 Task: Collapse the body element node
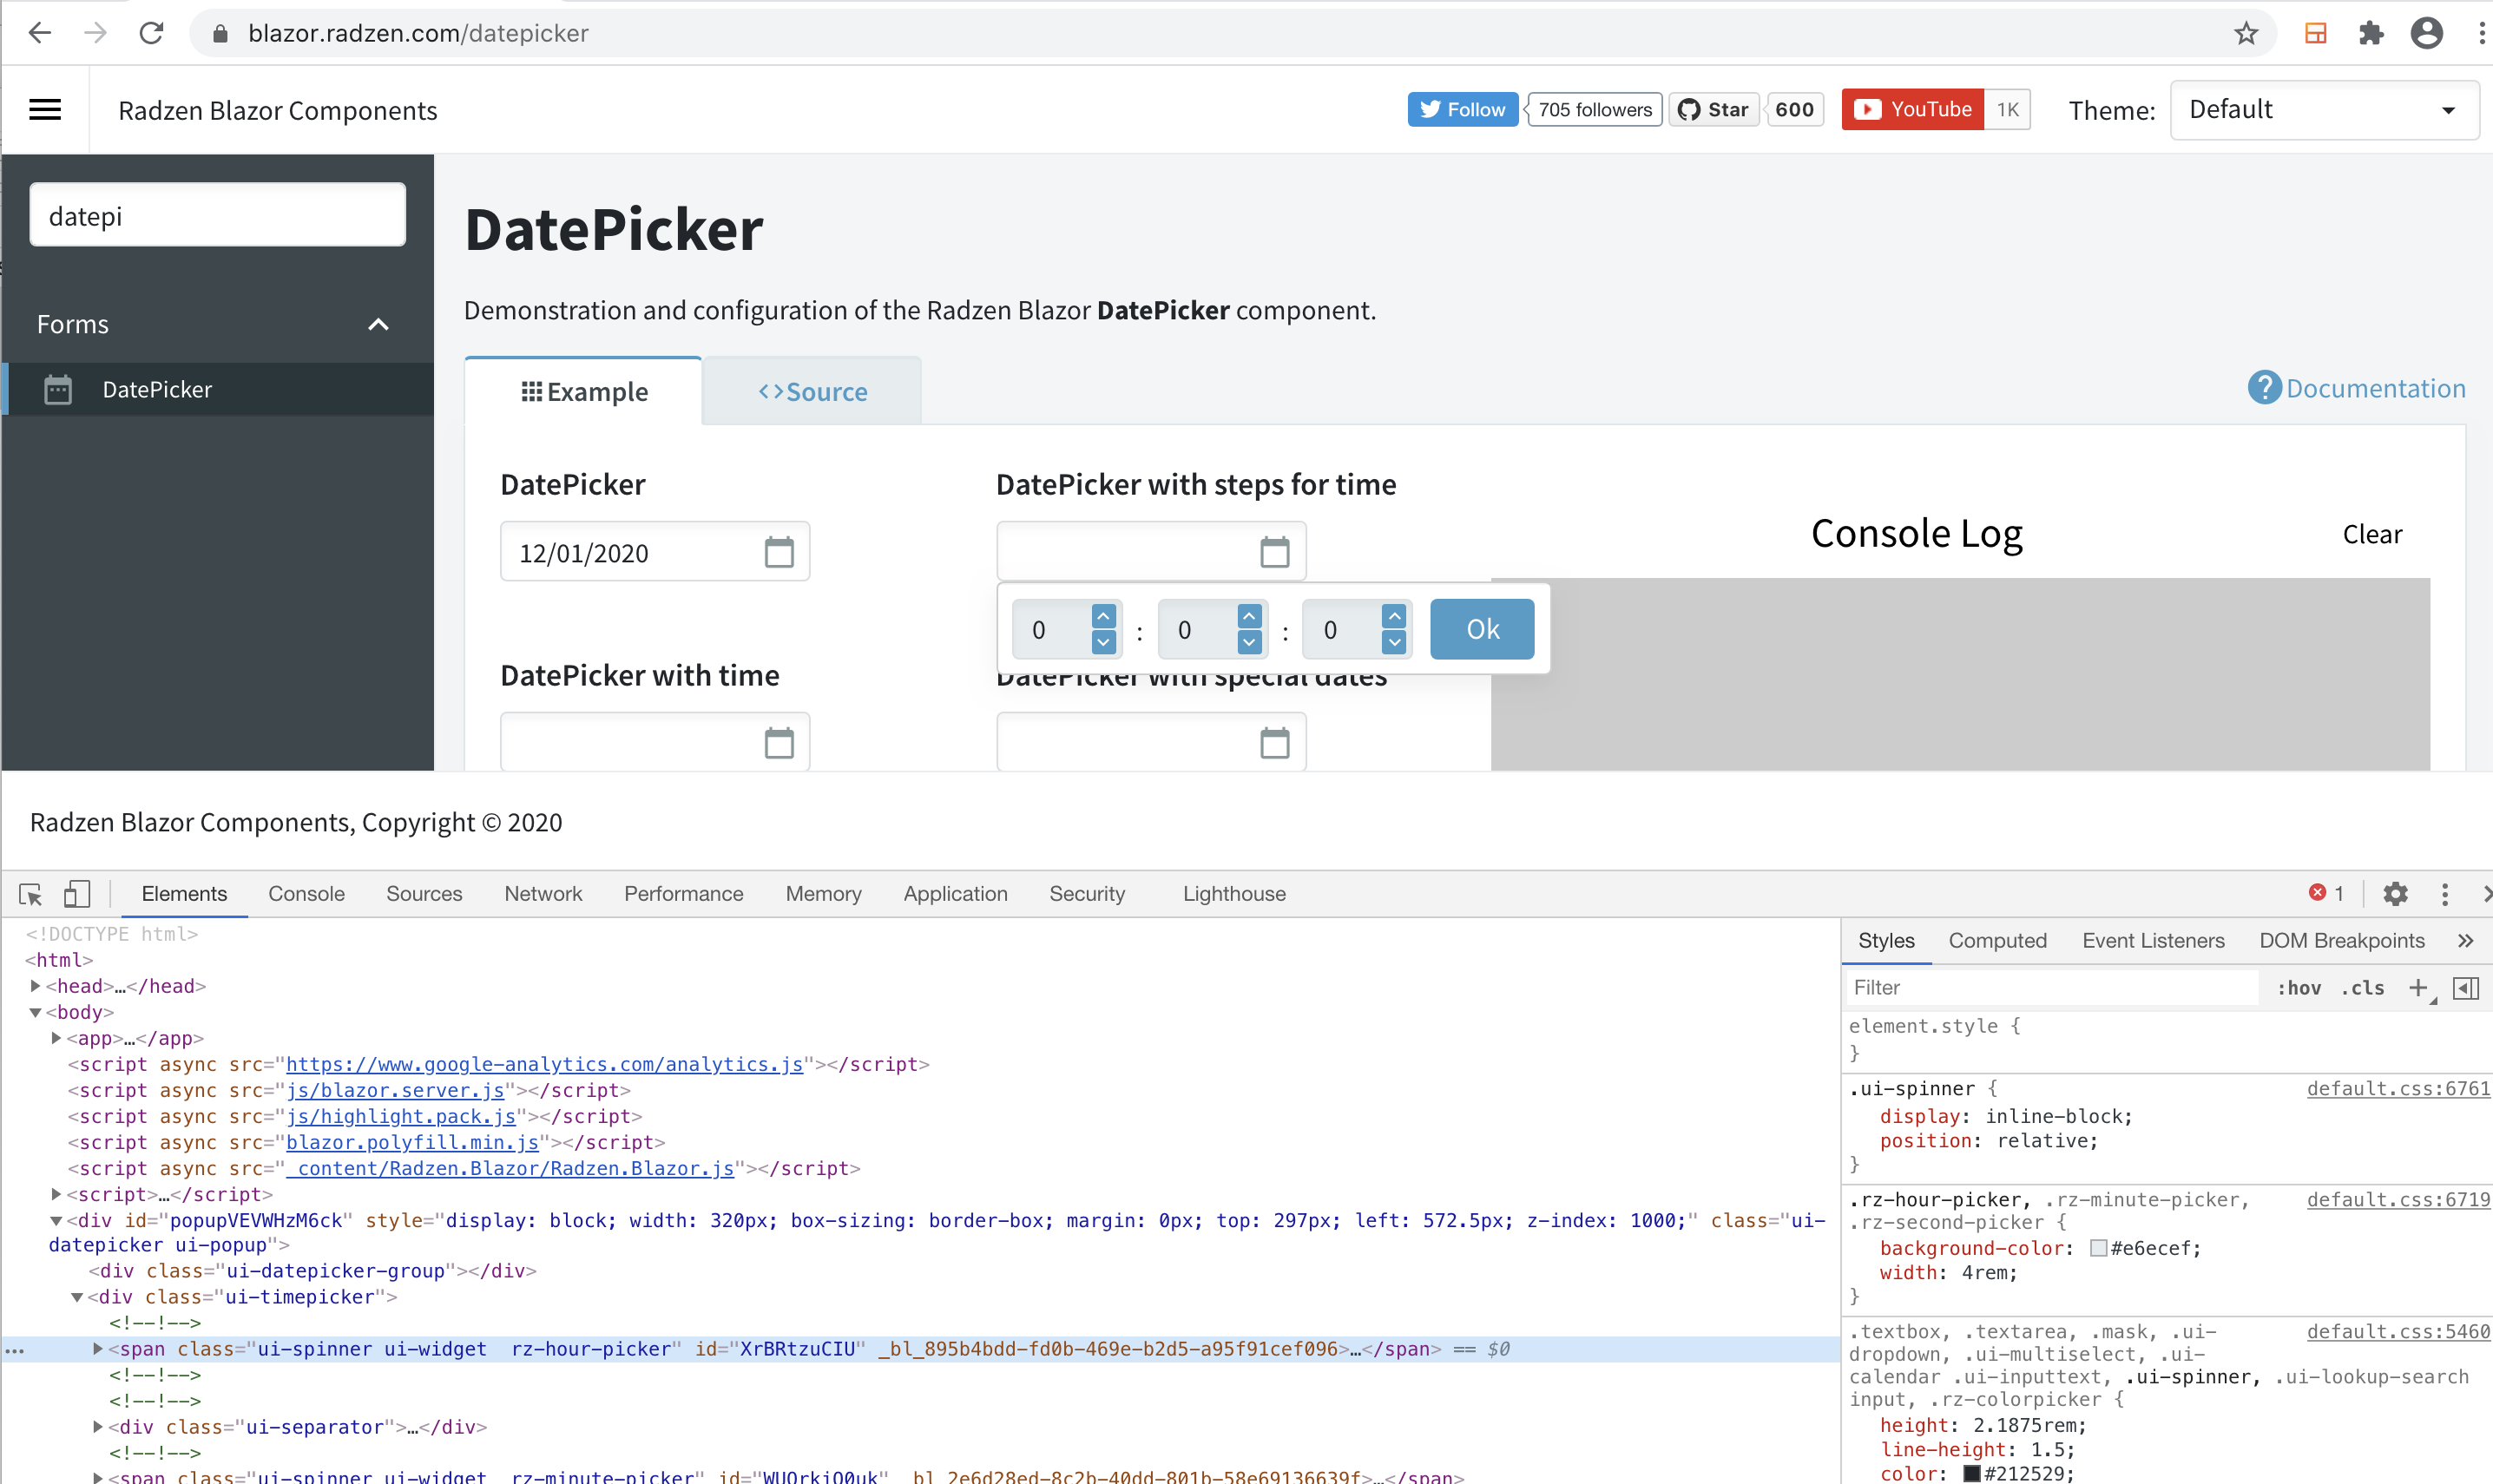click(36, 1012)
